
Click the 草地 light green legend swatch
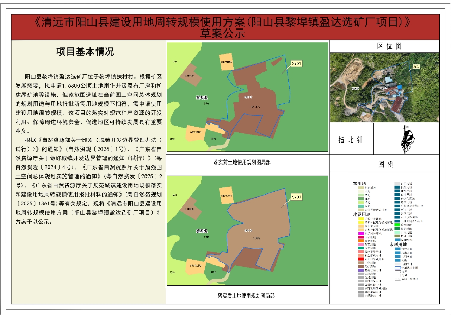click(x=361, y=202)
